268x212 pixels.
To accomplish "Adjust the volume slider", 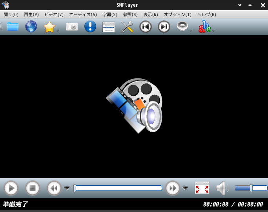I will [251, 188].
